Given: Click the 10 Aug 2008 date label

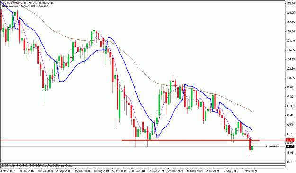Looking at the screenshot, I should (101, 171).
